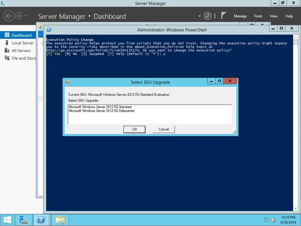Select Microsoft Windows Server 2012 R2 Datacenter

tap(102, 111)
